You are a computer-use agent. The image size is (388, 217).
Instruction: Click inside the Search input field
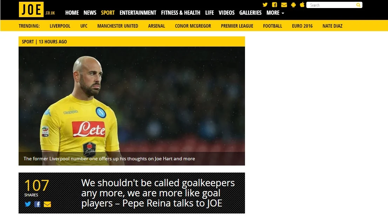332,5
